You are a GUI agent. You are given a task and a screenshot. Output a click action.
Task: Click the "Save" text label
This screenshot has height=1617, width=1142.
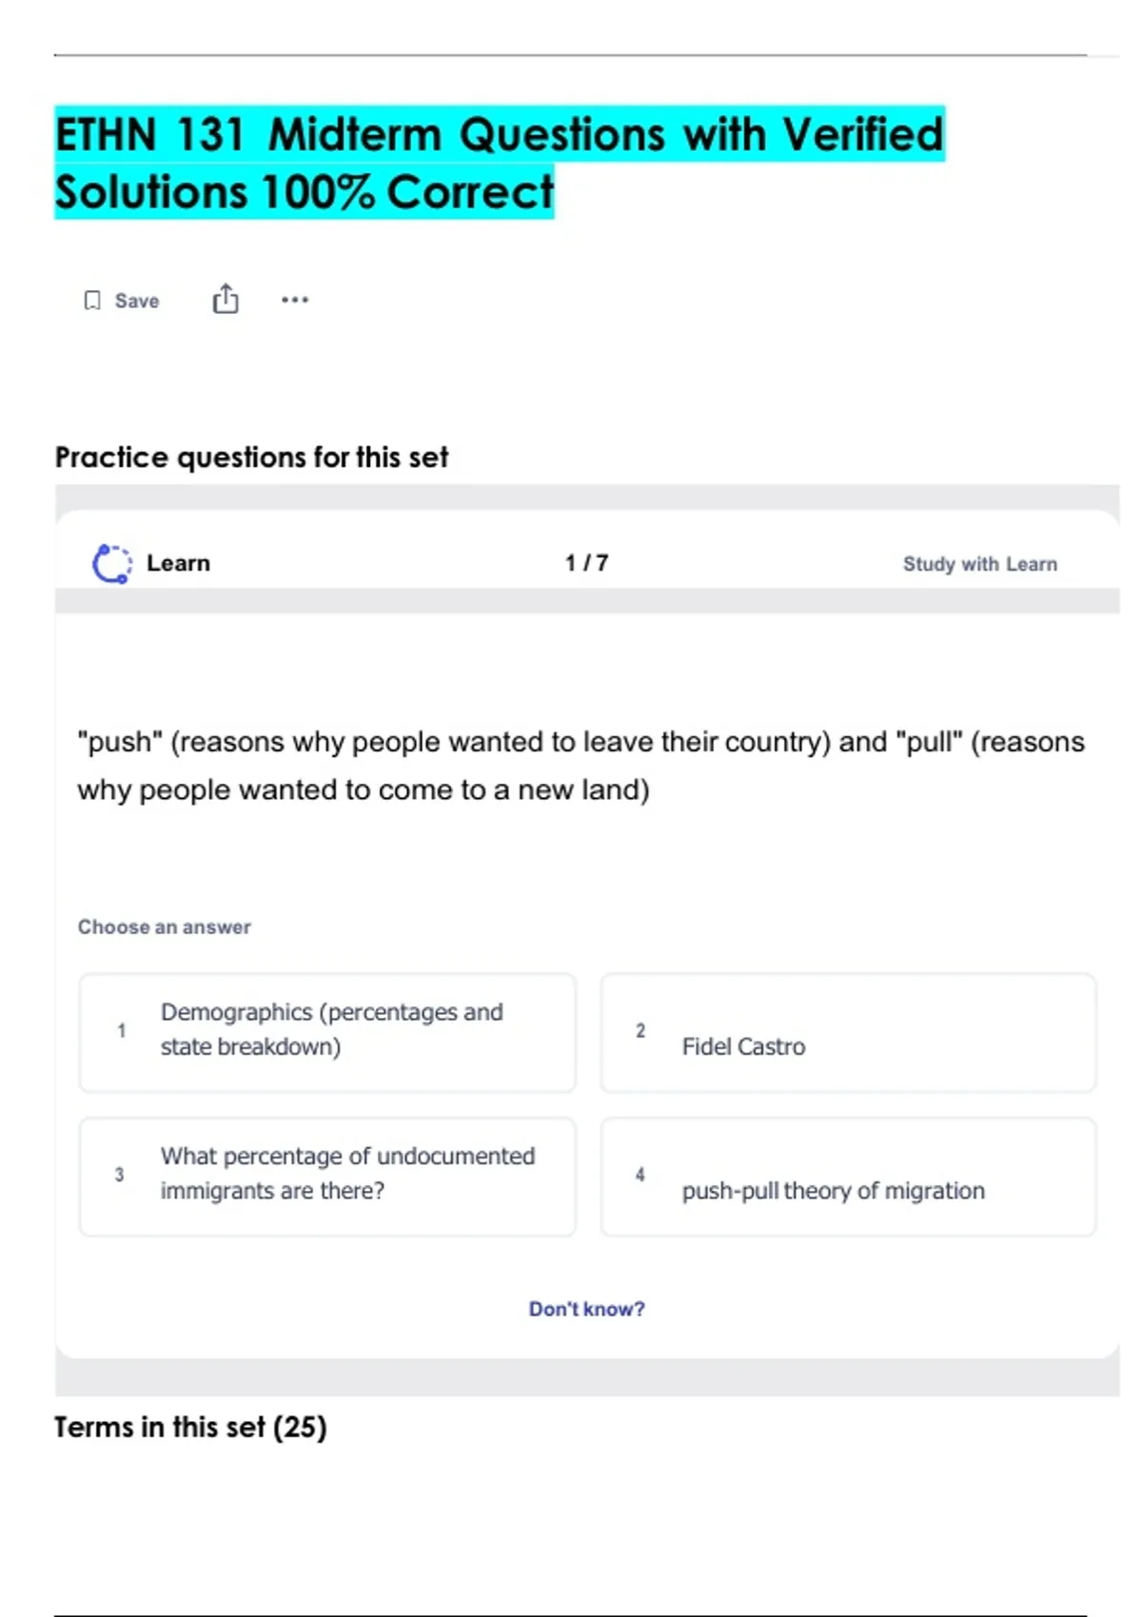(137, 301)
